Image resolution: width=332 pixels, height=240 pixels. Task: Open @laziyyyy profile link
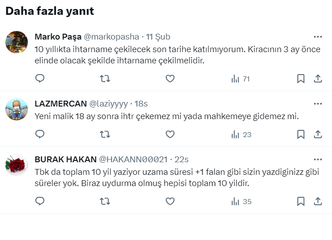pos(109,104)
